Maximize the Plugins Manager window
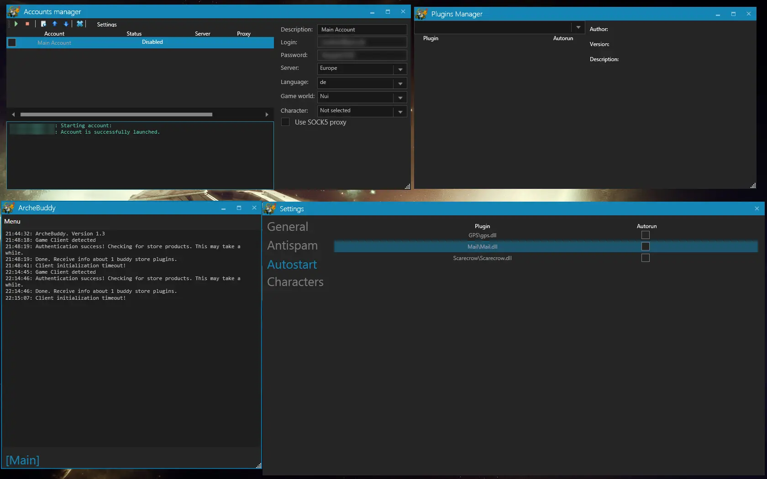767x479 pixels. [733, 14]
